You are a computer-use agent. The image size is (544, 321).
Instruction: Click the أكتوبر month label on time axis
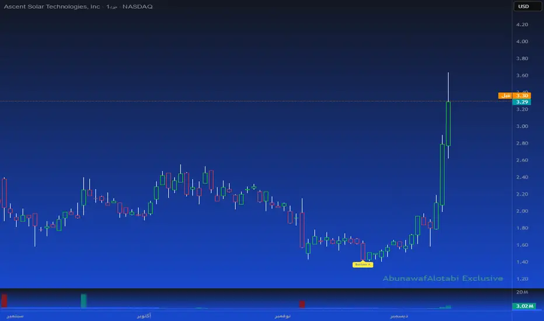coord(144,316)
